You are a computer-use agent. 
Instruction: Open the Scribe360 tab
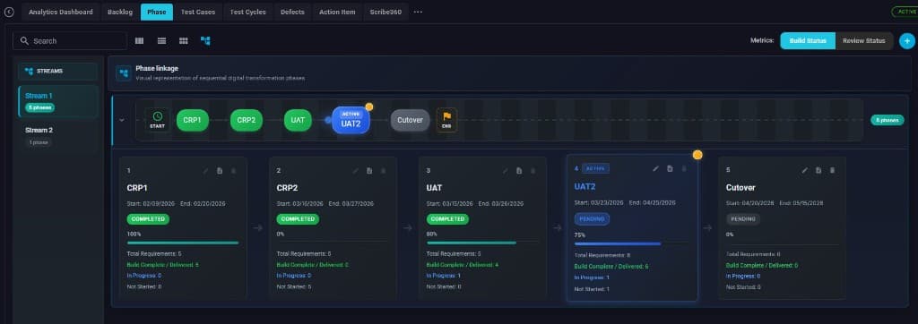pyautogui.click(x=385, y=12)
